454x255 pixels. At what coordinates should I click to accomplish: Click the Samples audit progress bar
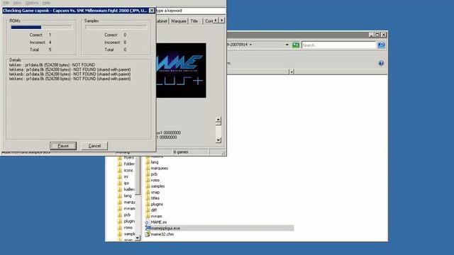click(x=116, y=27)
